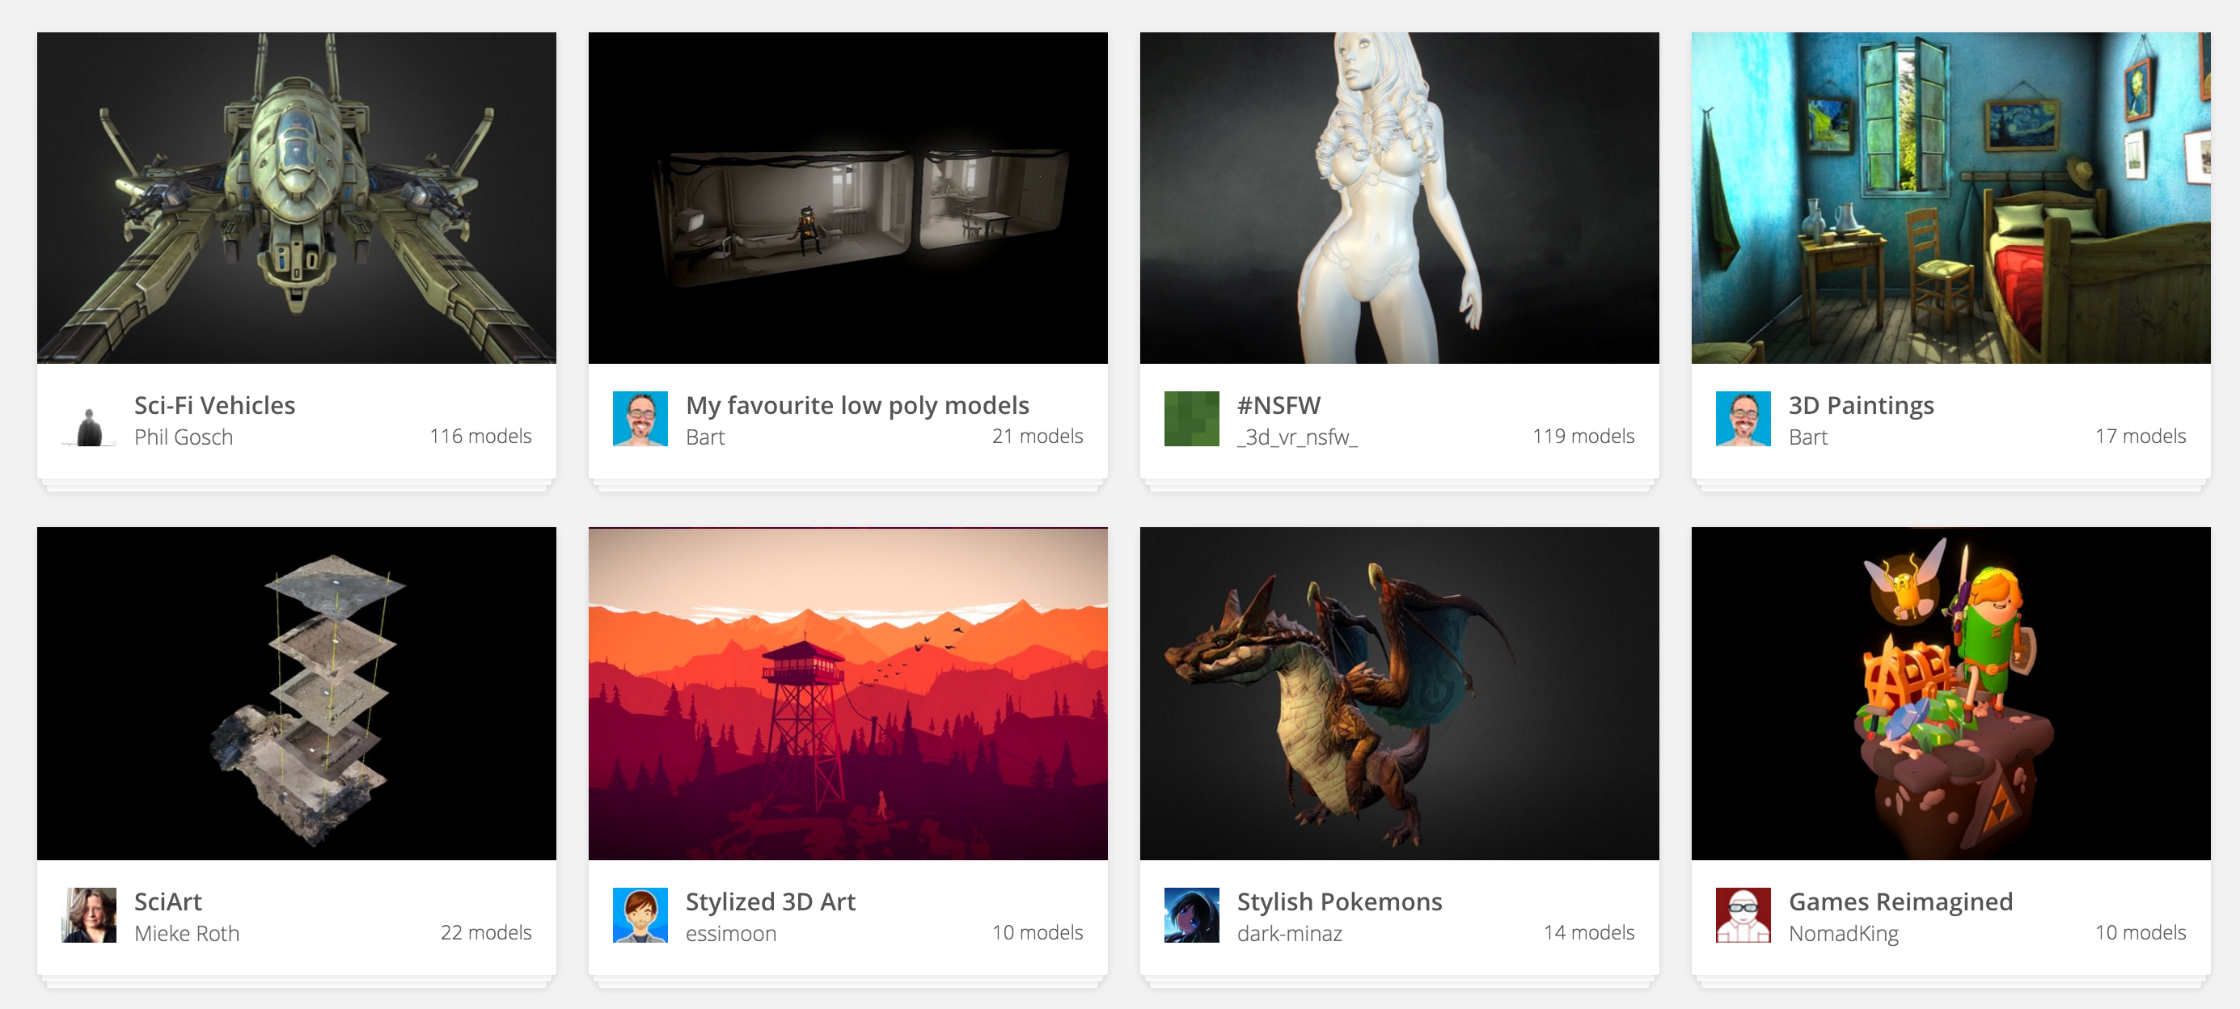Click NomadKing's red avatar icon
The height and width of the screenshot is (1009, 2240).
(1743, 915)
